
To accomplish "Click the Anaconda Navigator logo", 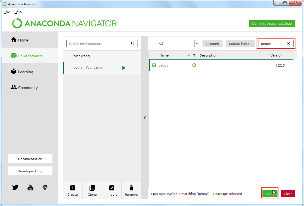I will coord(64,23).
